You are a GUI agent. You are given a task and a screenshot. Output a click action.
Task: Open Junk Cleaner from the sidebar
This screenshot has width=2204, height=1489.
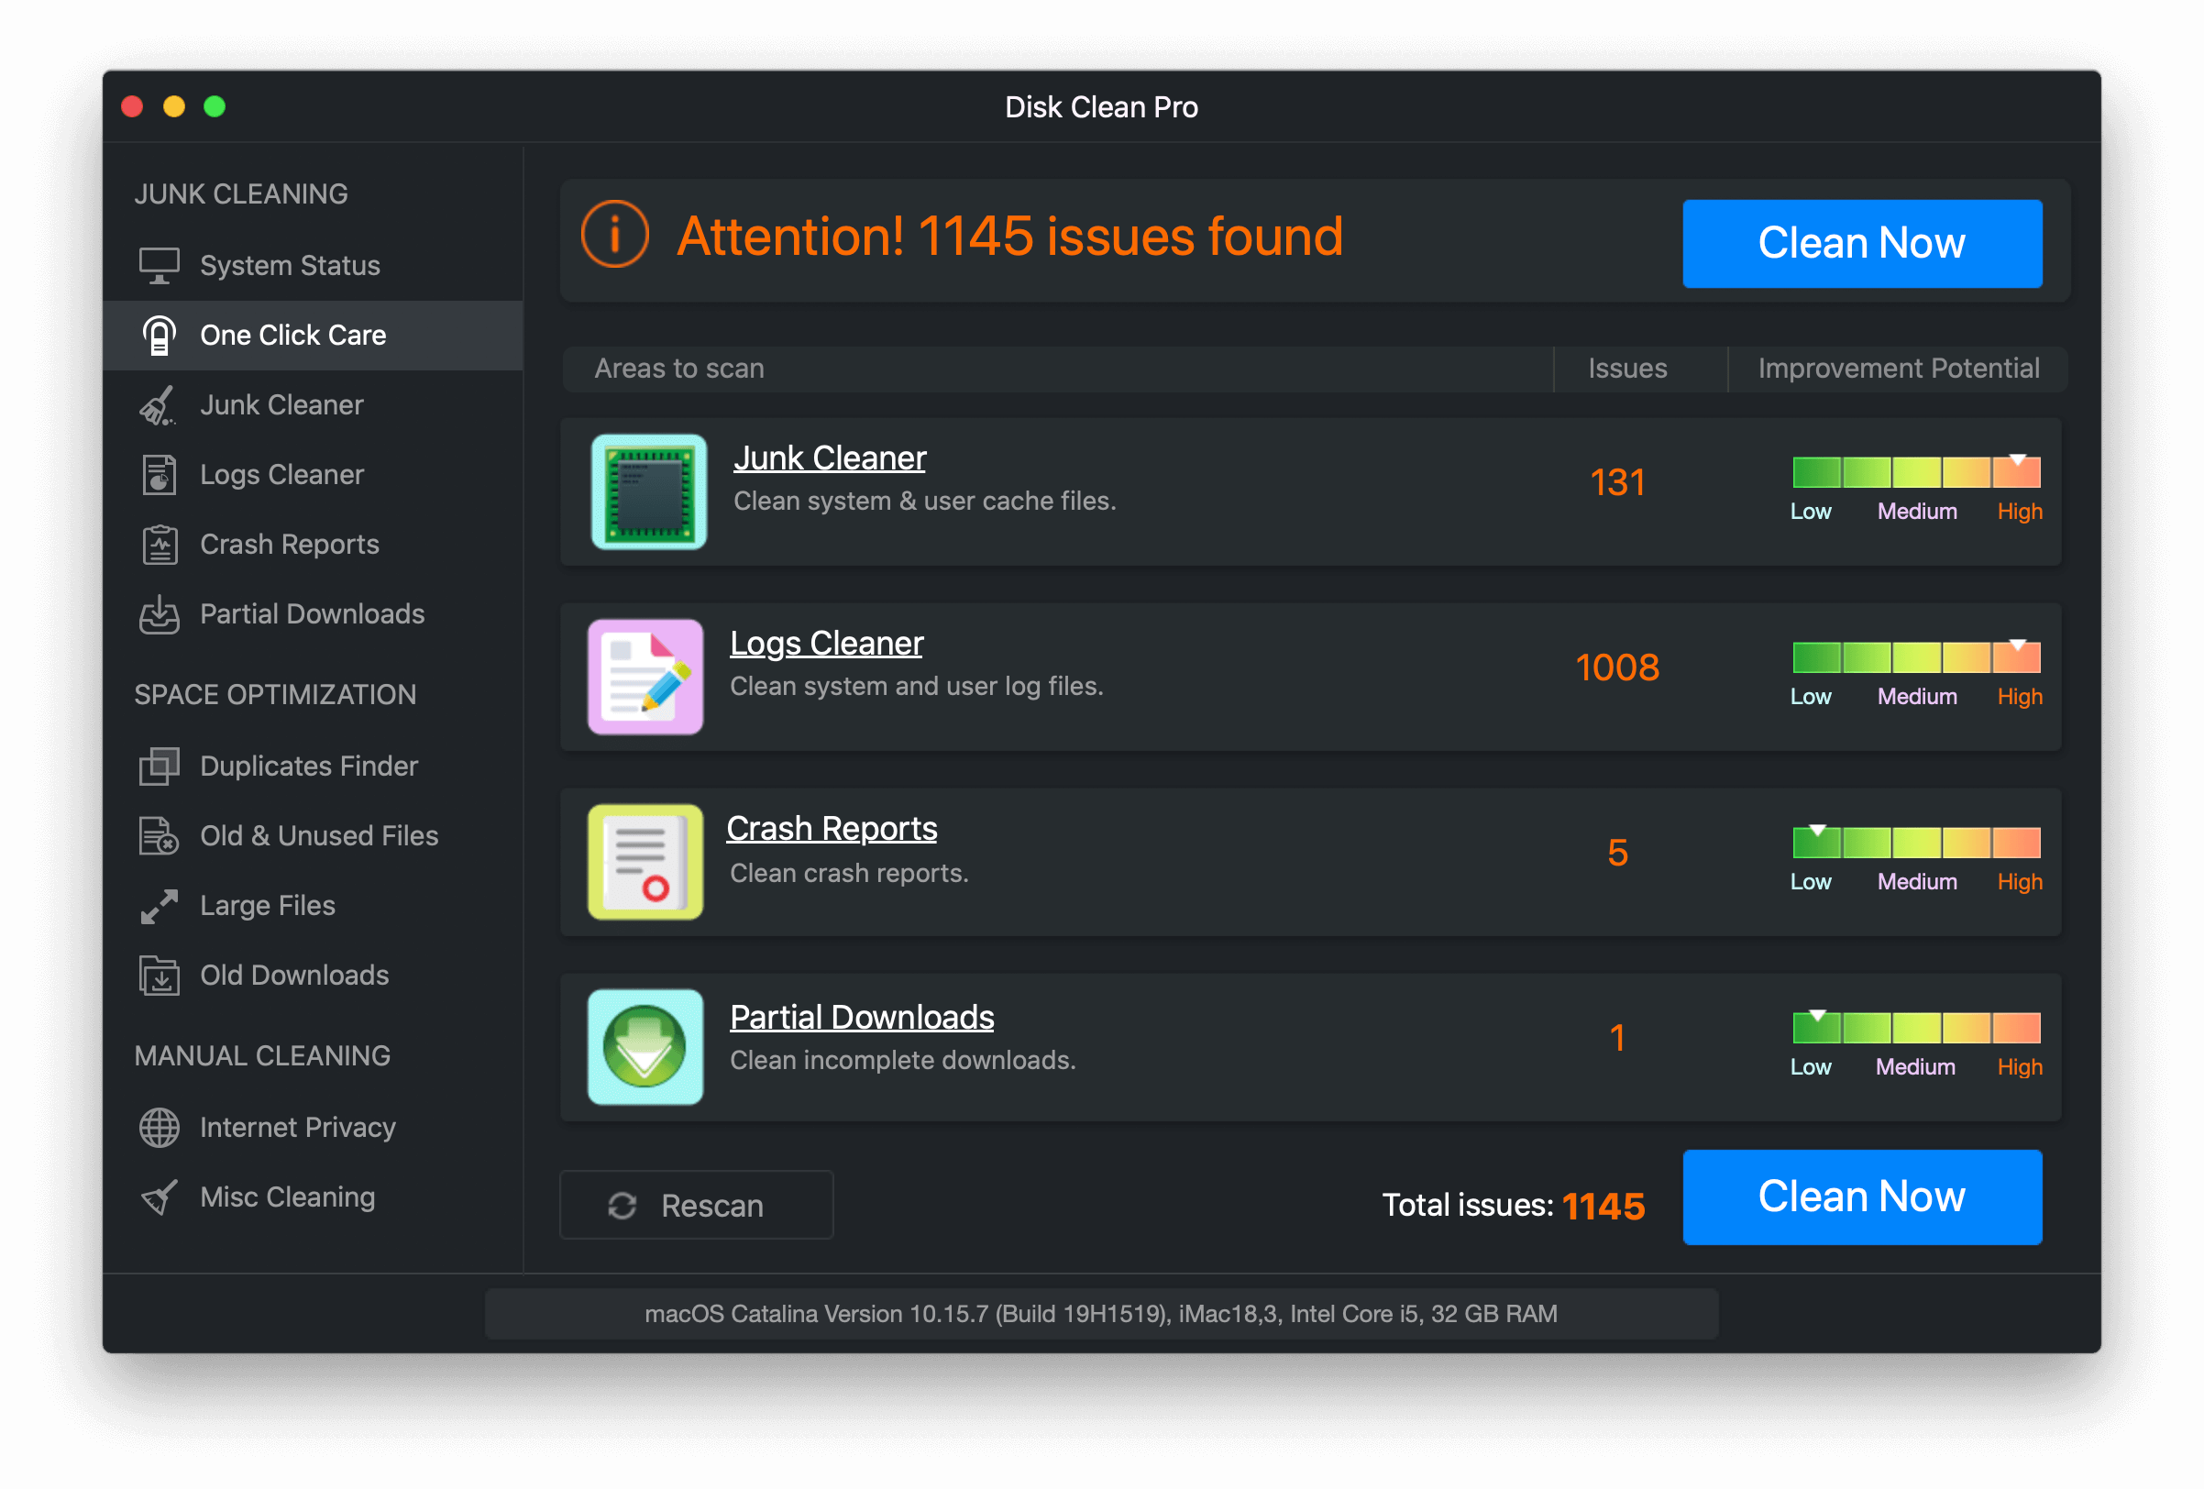pos(313,406)
